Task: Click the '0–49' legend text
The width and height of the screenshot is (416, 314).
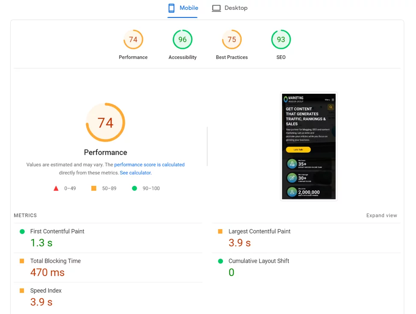Action: point(70,188)
